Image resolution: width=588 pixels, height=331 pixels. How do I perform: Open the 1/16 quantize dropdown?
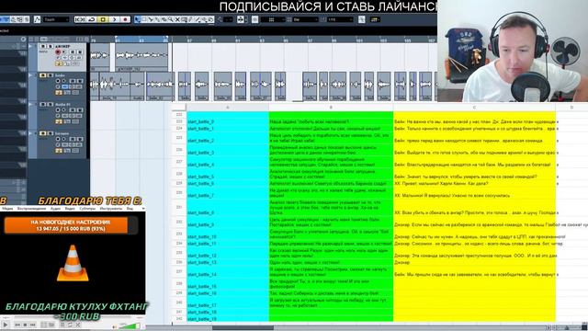click(x=339, y=19)
